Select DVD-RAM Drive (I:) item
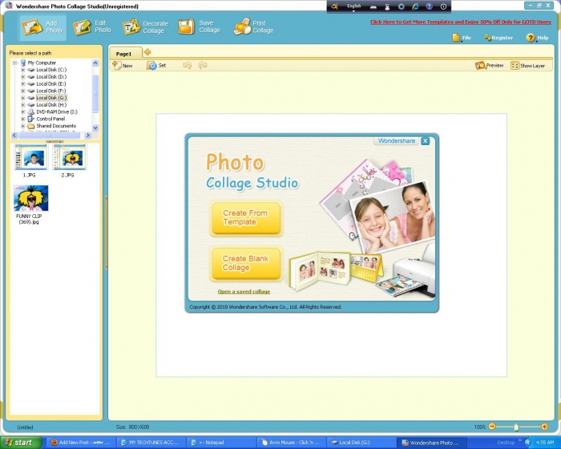Image resolution: width=561 pixels, height=449 pixels. coord(57,111)
